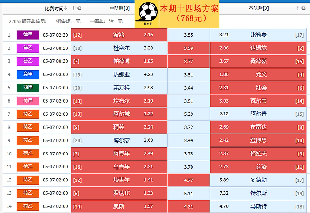Open team 马斯特 in row 14
310x213 pixels.
click(258, 206)
